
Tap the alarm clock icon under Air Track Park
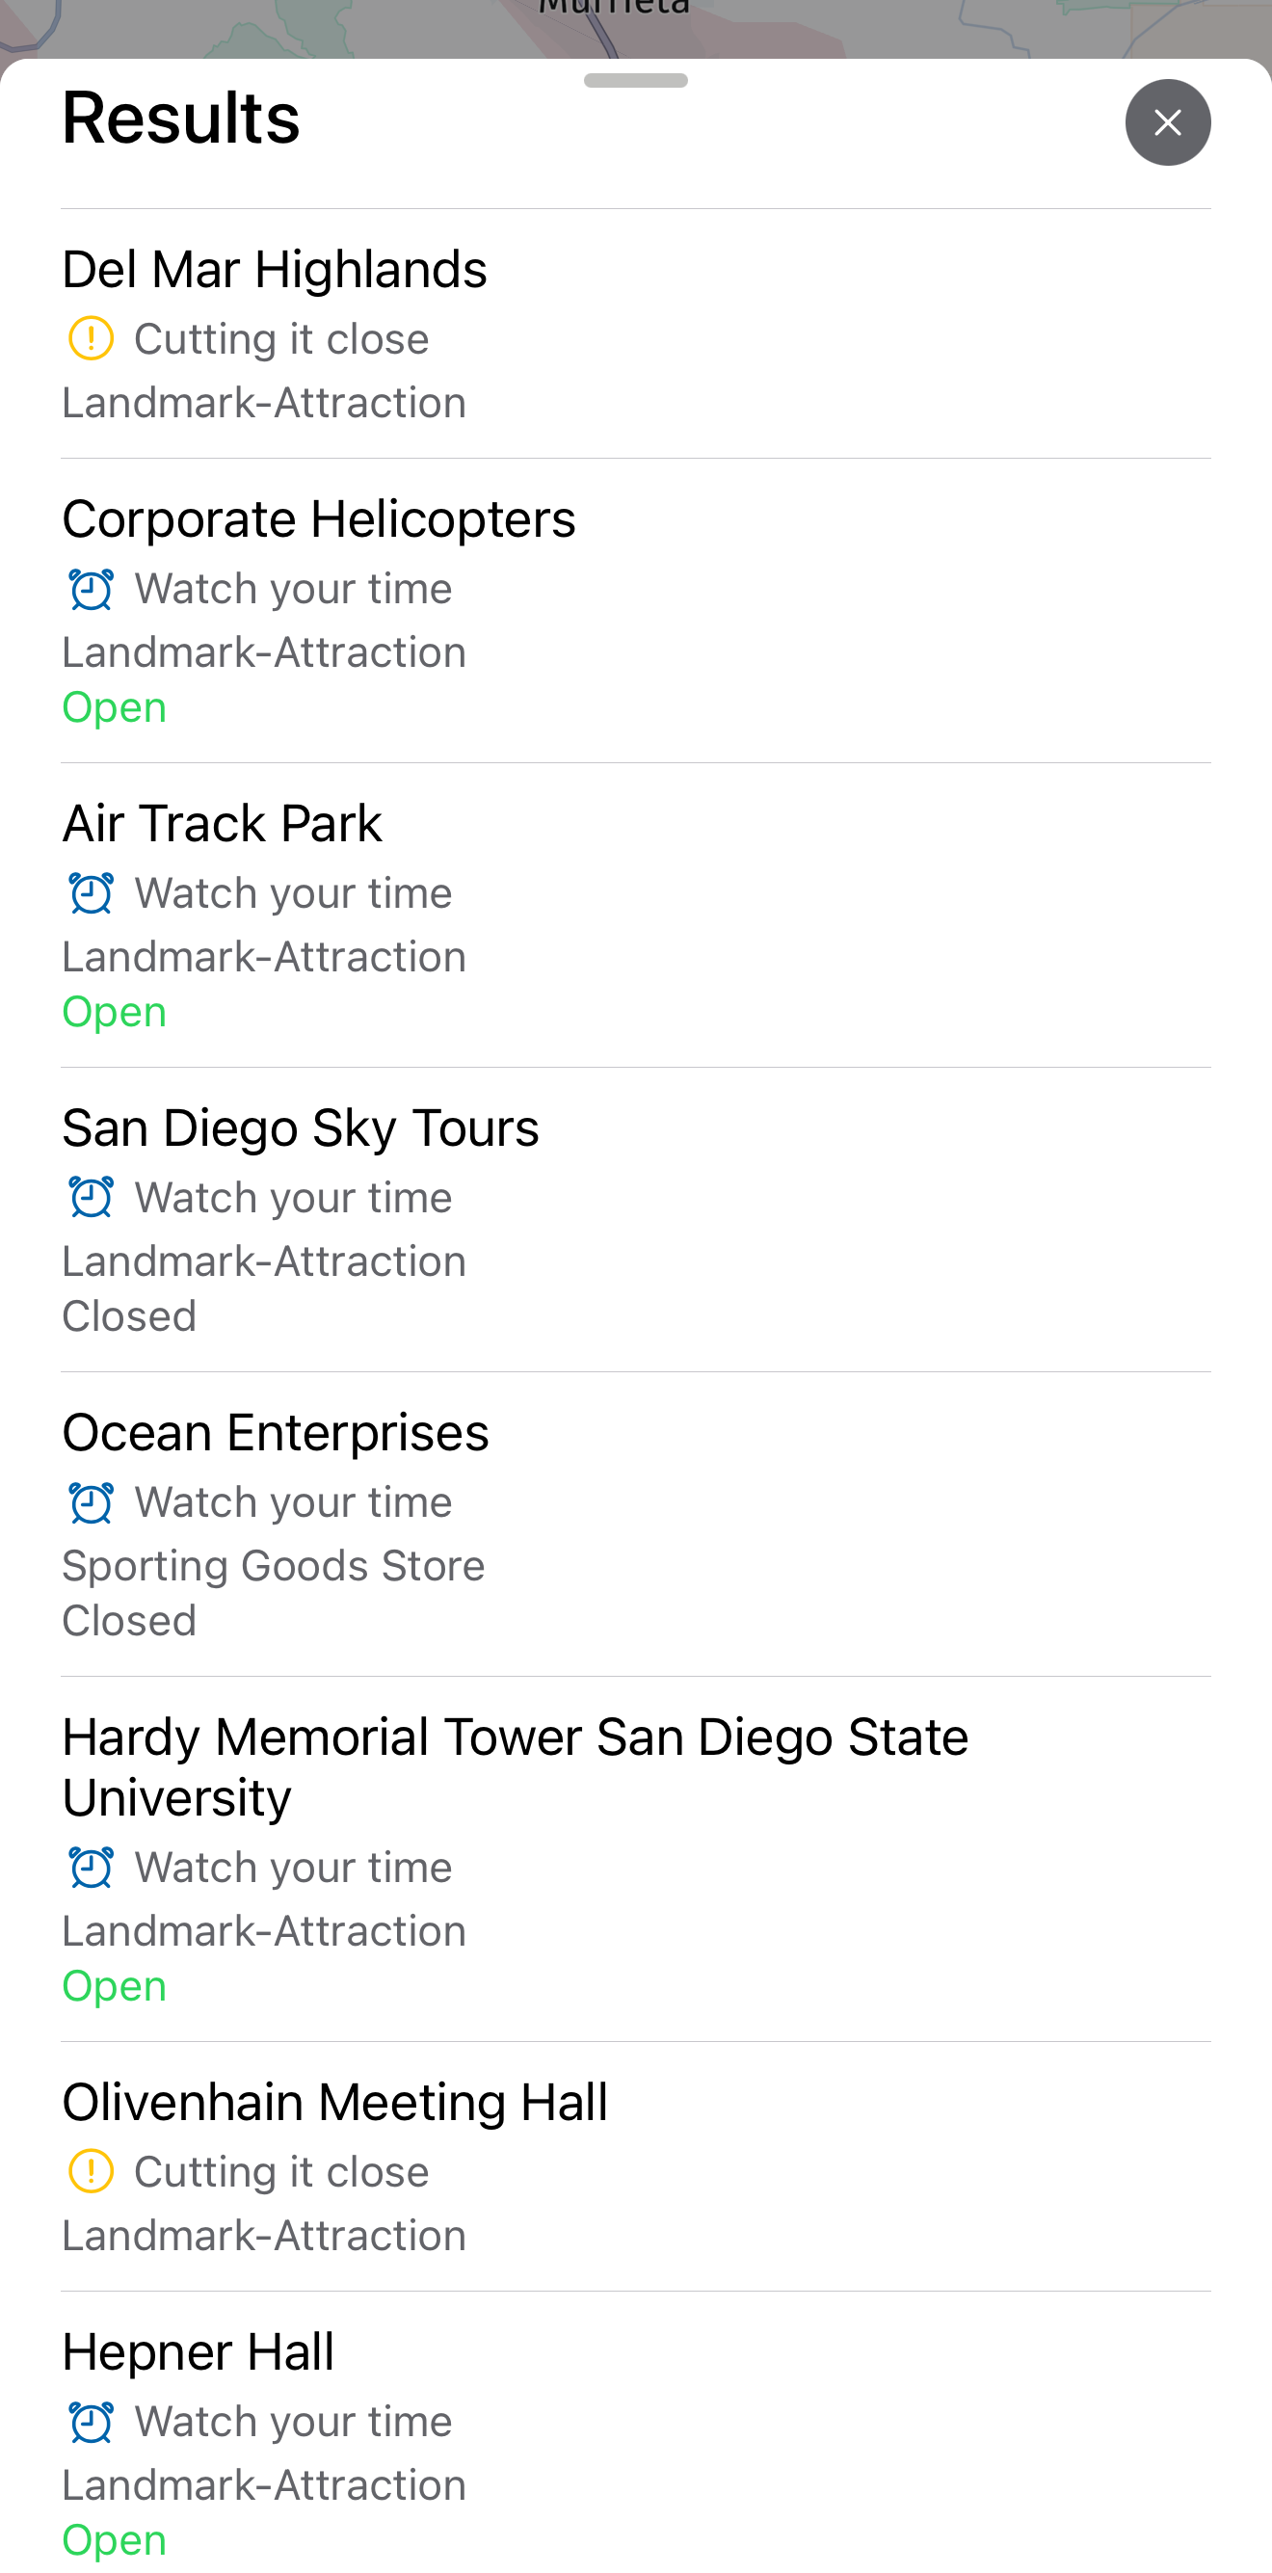pos(91,894)
